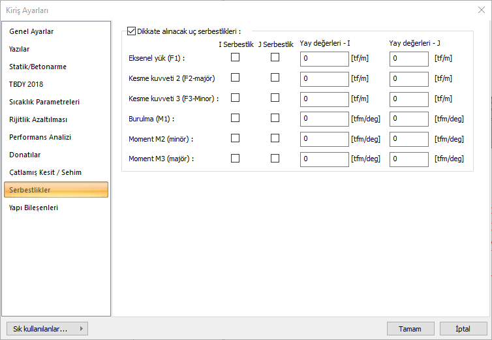Check I Serbestlik for Moment M2 (minör)
This screenshot has height=340, width=492.
(x=236, y=138)
